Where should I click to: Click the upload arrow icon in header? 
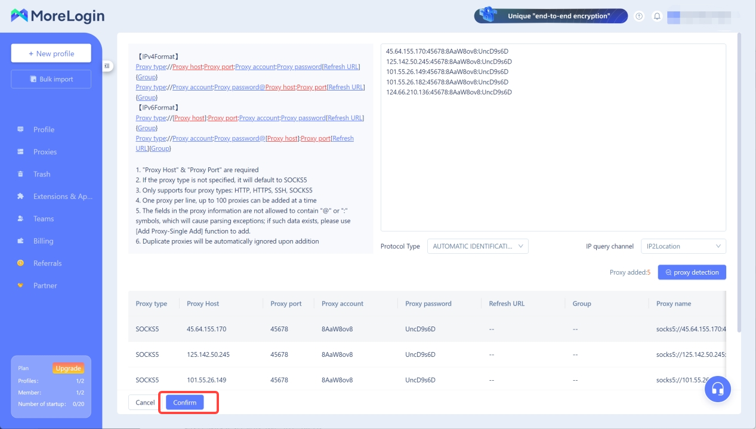point(639,16)
